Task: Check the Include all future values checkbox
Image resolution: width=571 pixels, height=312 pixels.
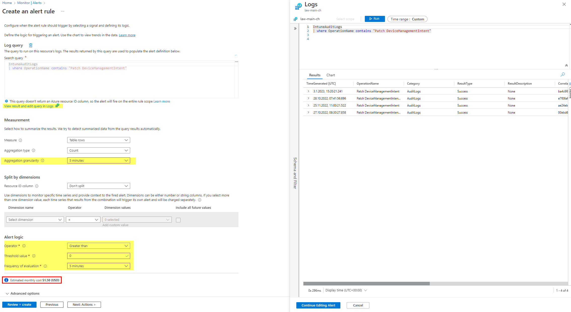Action: click(x=178, y=220)
